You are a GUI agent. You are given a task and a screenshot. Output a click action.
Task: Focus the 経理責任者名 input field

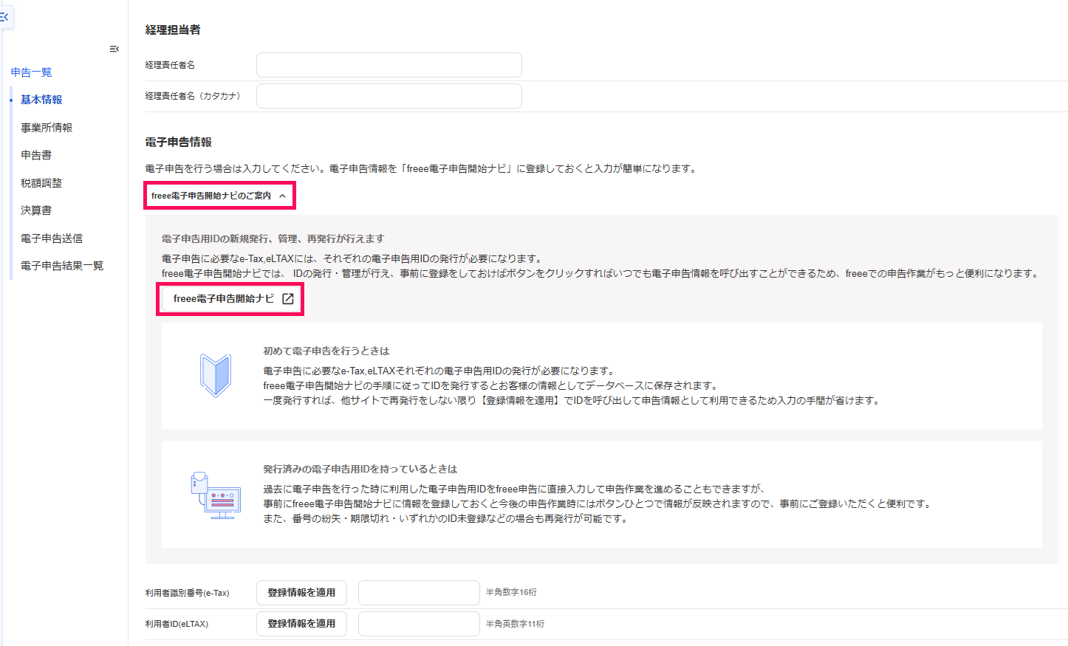click(389, 65)
